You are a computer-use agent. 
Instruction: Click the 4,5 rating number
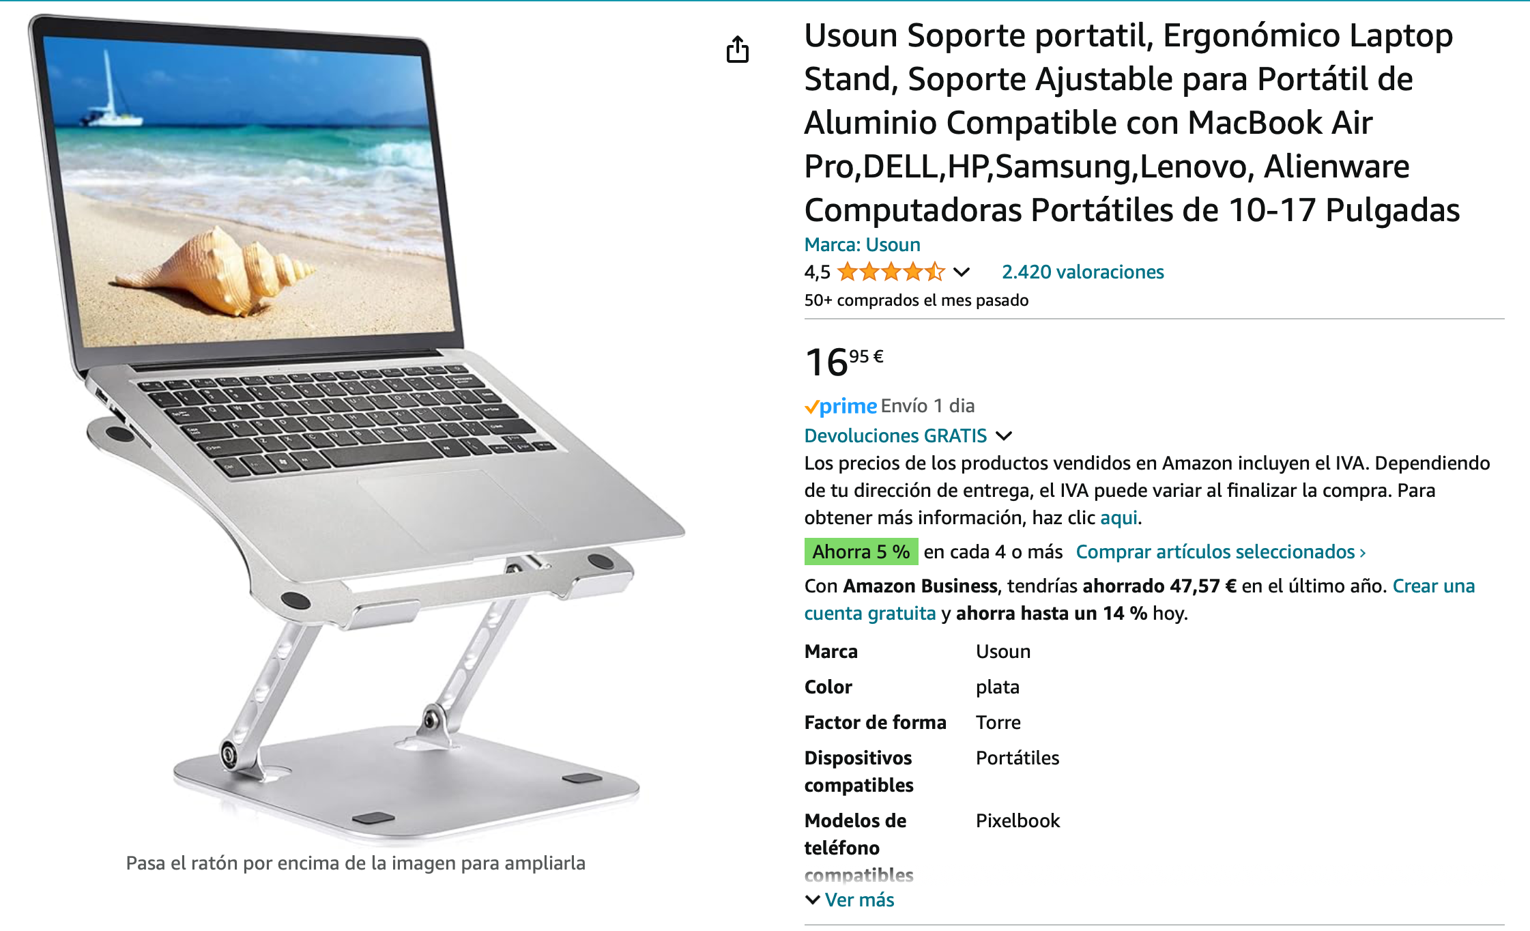[817, 272]
